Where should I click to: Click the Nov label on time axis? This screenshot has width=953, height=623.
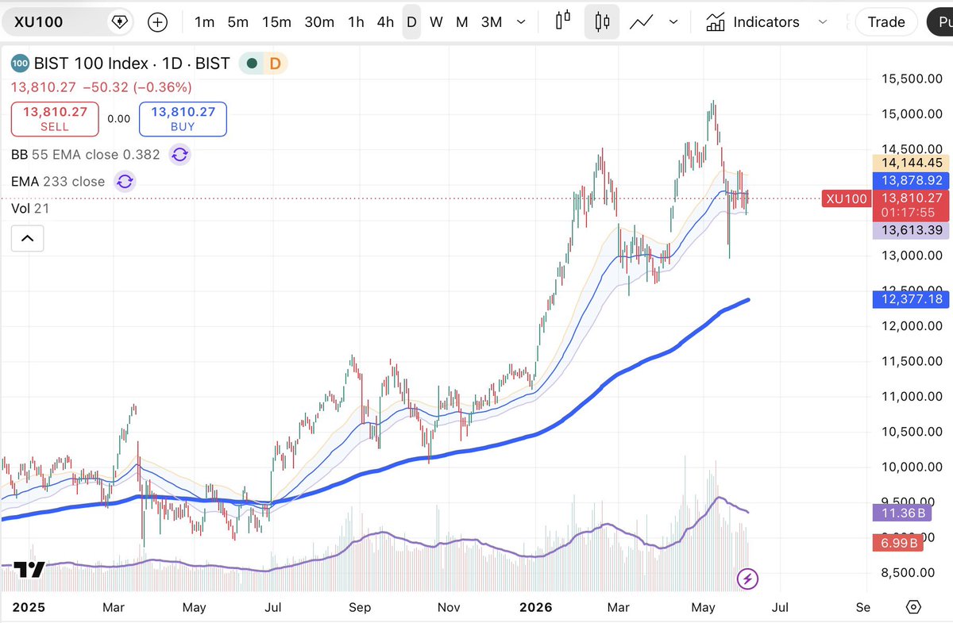point(449,607)
